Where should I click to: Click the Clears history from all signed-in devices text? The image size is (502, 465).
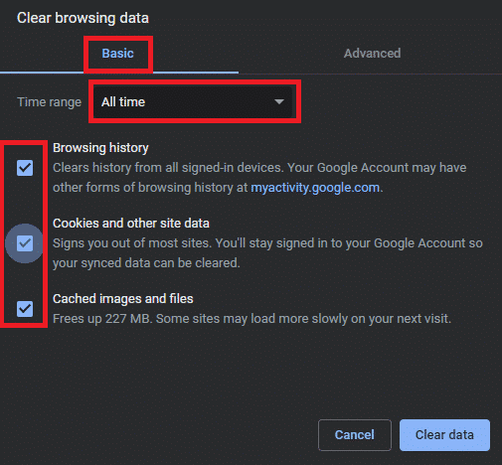click(168, 168)
